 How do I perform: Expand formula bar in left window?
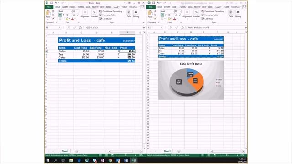pos(144,27)
